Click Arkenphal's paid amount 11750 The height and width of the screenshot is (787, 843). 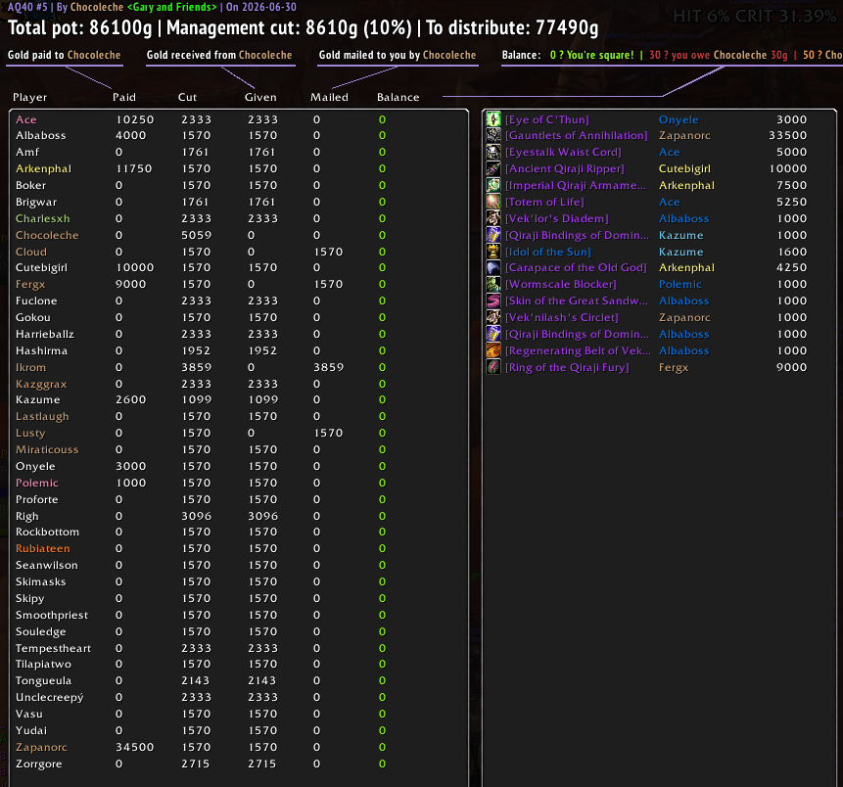click(134, 168)
